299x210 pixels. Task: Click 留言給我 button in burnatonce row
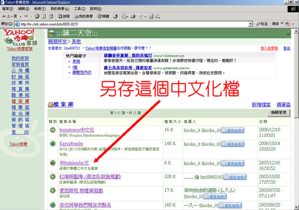(232, 130)
